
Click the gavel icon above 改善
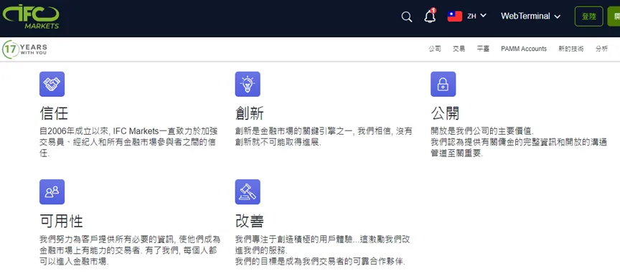(x=248, y=192)
